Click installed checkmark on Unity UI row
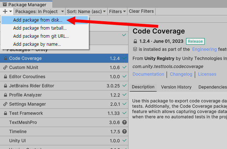 124,141
